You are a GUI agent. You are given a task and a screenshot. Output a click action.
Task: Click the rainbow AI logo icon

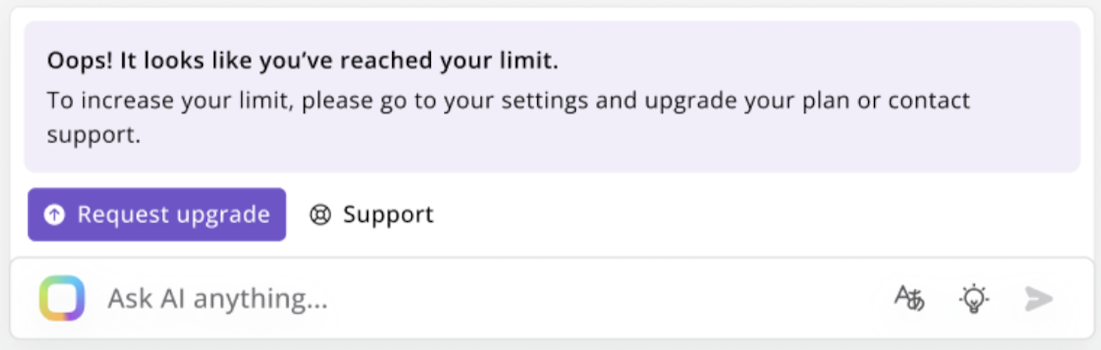pos(62,298)
